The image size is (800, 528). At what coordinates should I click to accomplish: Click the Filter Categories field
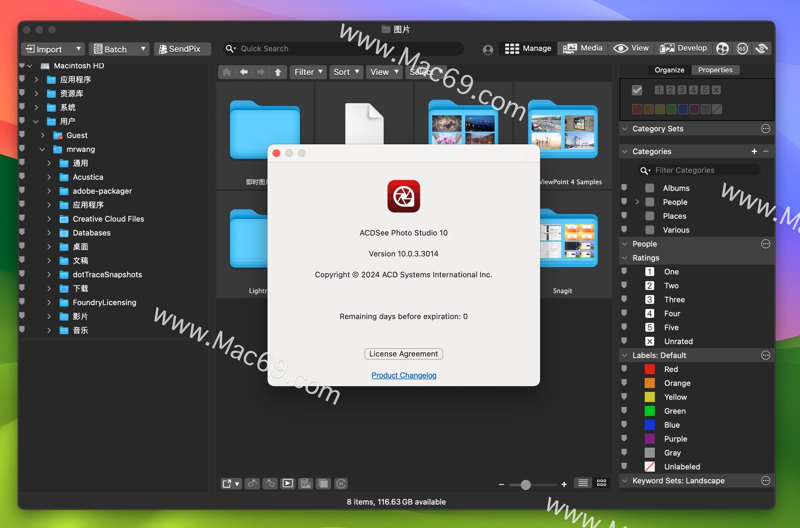[700, 170]
